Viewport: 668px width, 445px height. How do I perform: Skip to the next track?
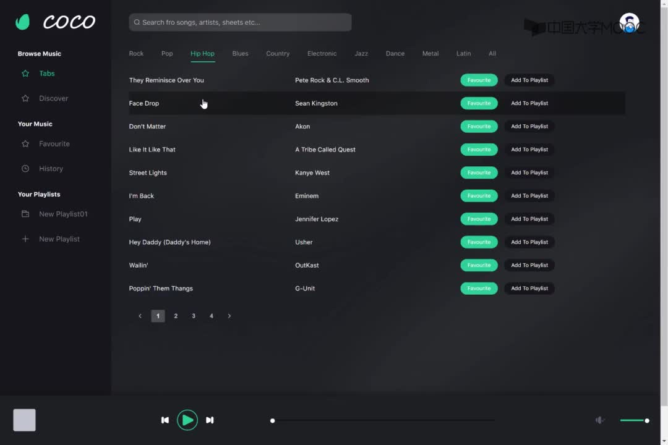click(x=210, y=420)
